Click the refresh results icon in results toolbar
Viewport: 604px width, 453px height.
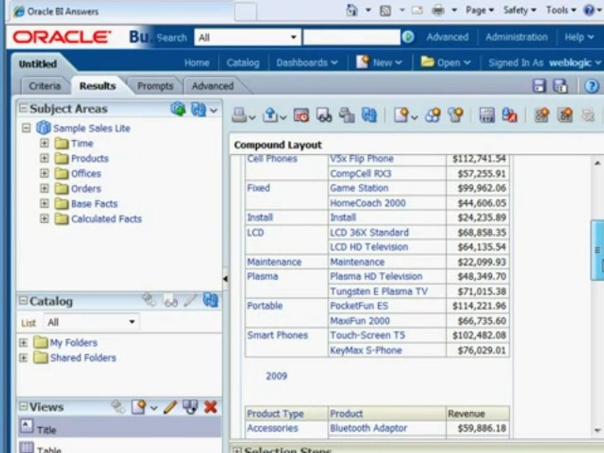pyautogui.click(x=369, y=115)
